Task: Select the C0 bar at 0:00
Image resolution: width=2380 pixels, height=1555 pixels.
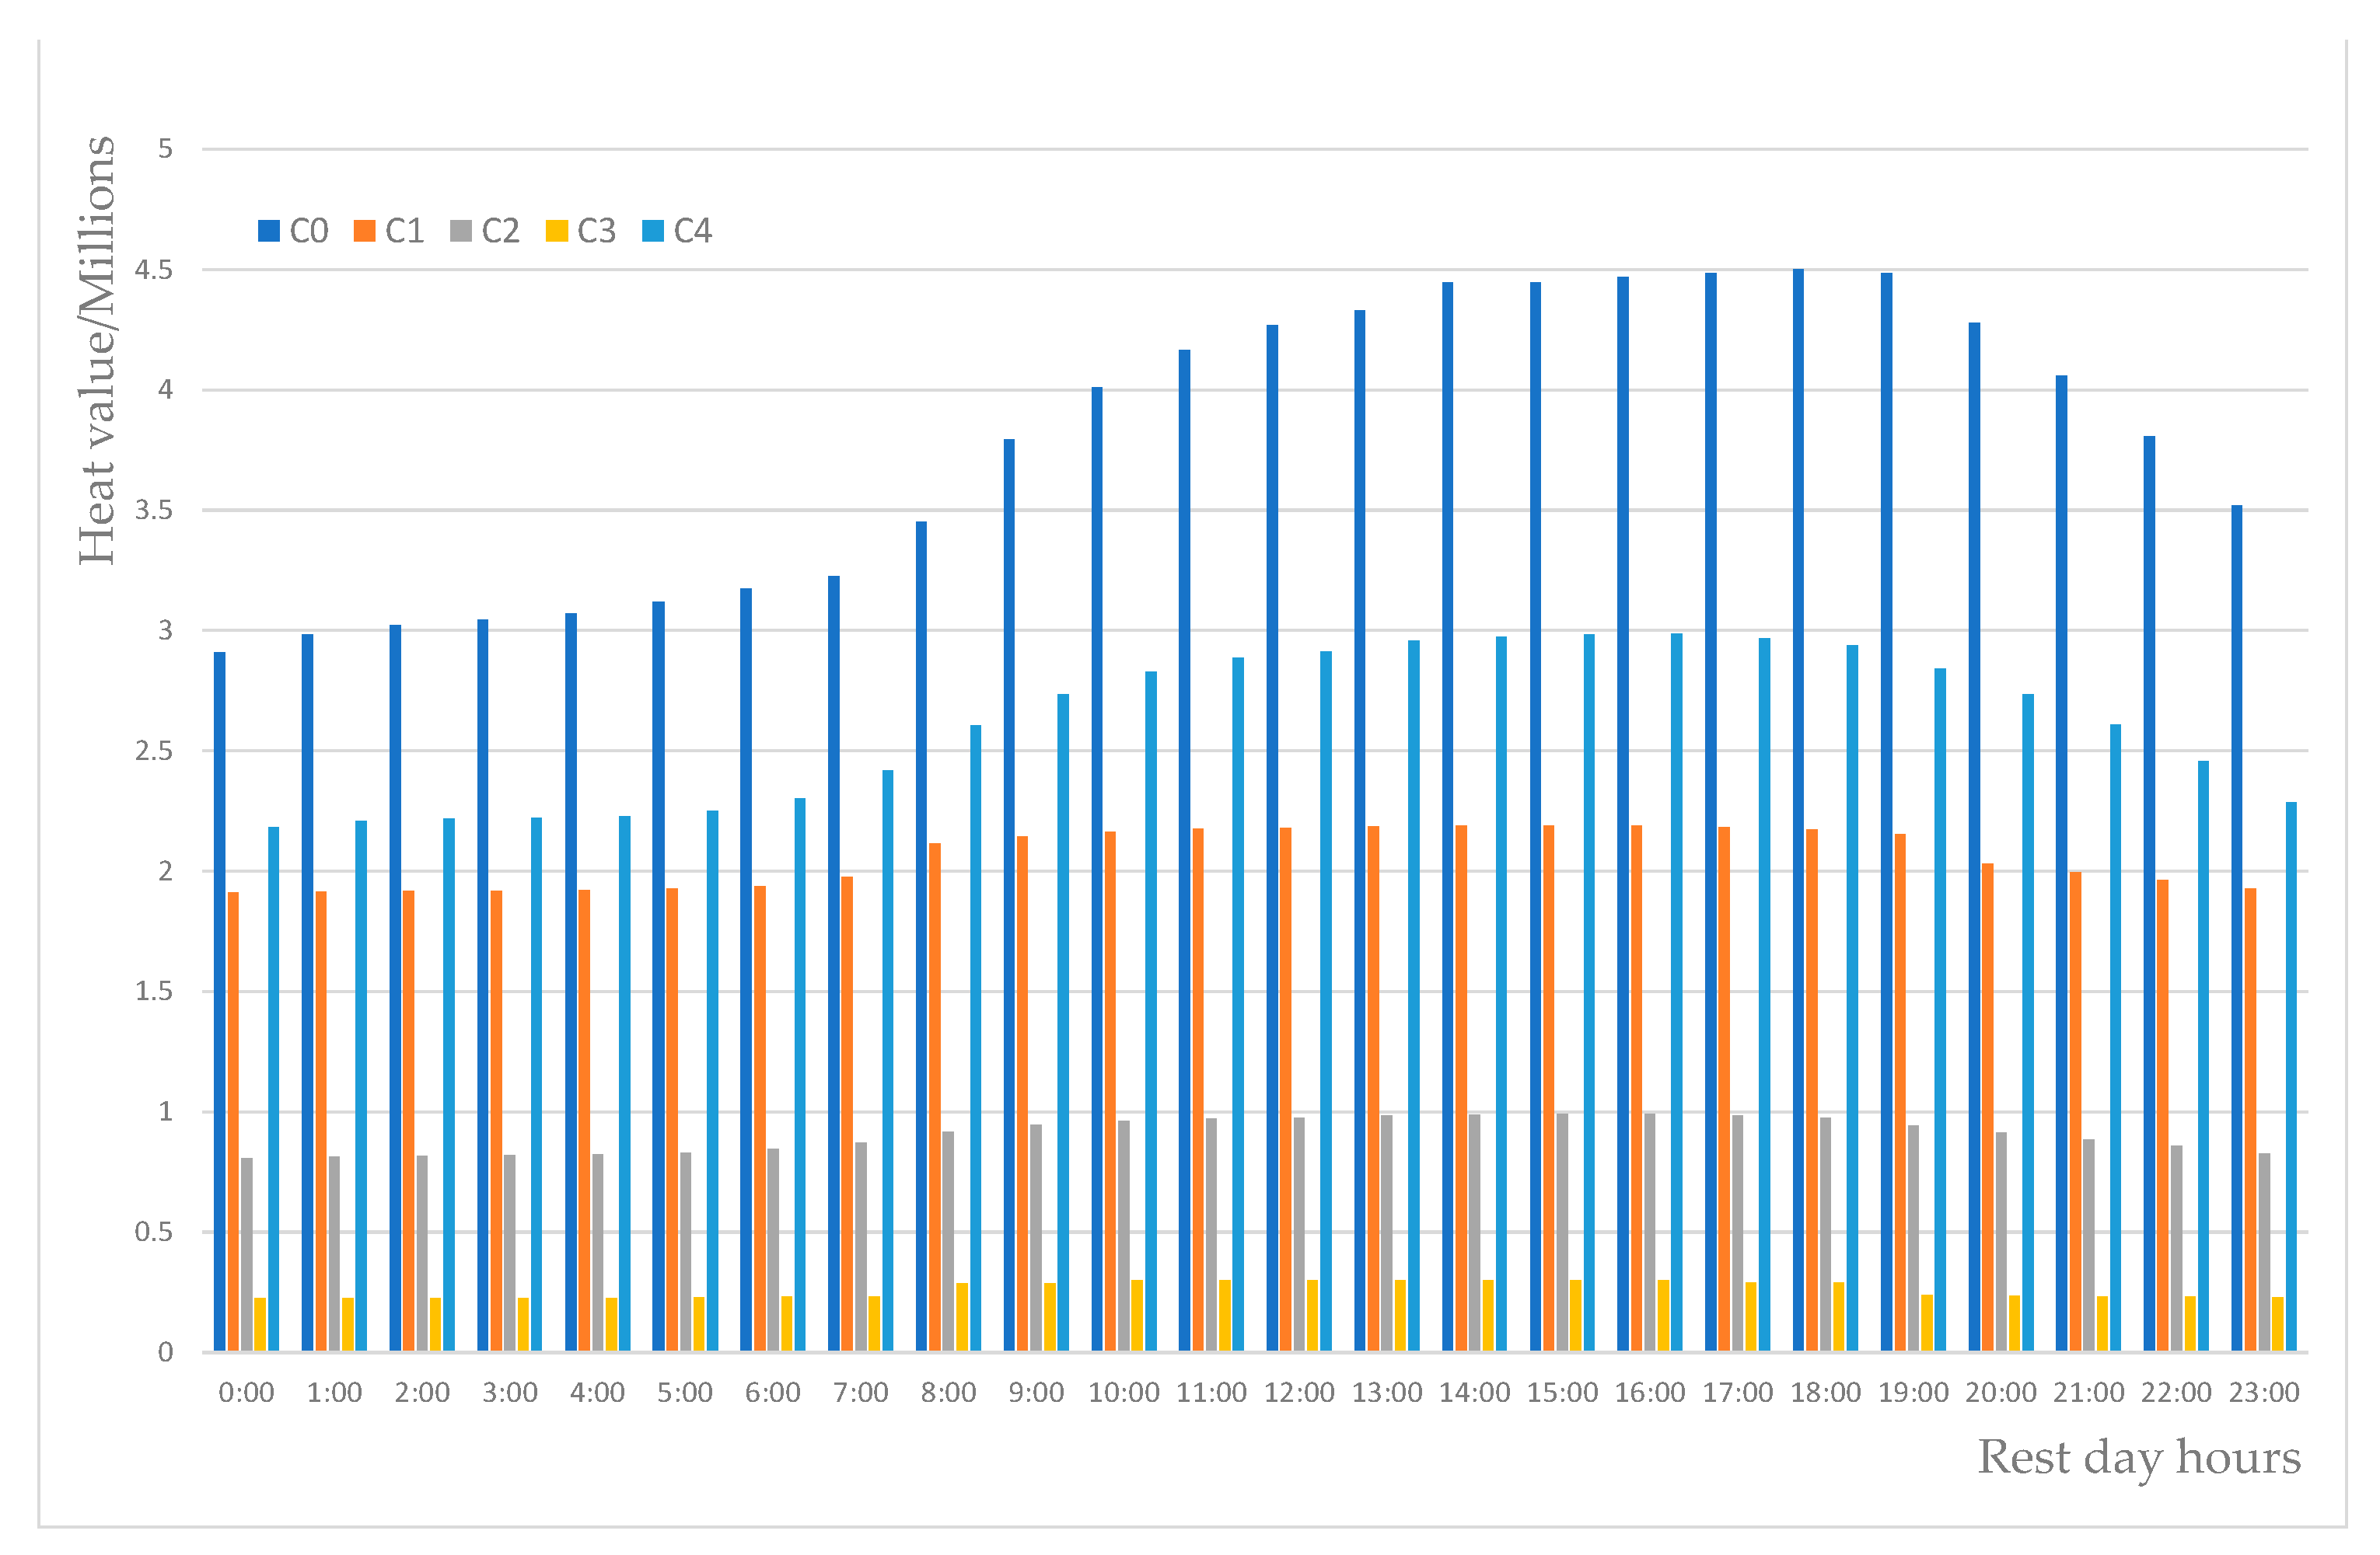Action: [x=220, y=1002]
